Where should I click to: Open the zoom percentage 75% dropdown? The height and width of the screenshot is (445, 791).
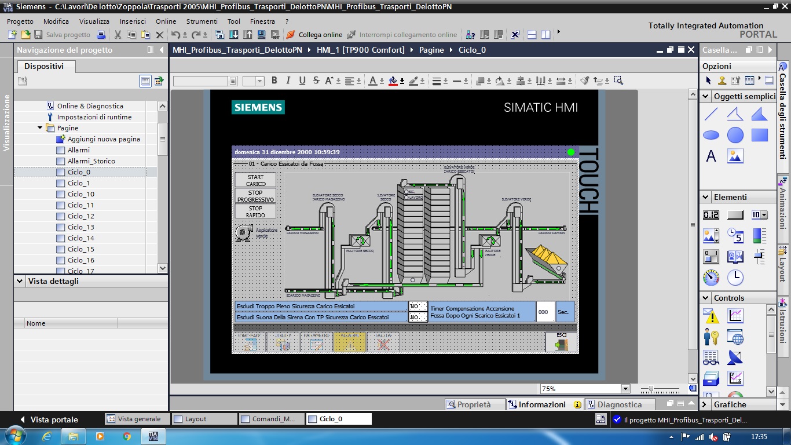[x=625, y=389]
